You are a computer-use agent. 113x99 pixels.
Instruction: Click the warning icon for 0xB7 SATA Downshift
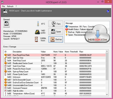click(x=6, y=80)
